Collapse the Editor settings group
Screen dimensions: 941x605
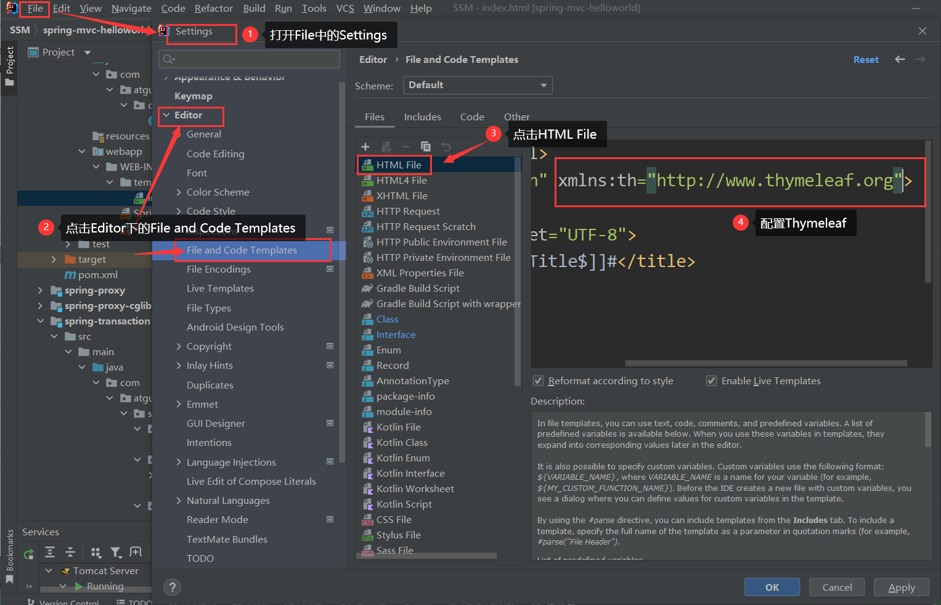click(166, 115)
